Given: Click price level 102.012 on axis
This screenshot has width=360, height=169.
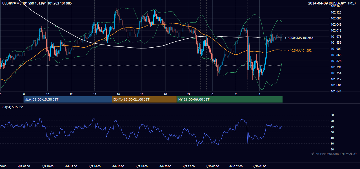Looking at the screenshot, I should [336, 30].
